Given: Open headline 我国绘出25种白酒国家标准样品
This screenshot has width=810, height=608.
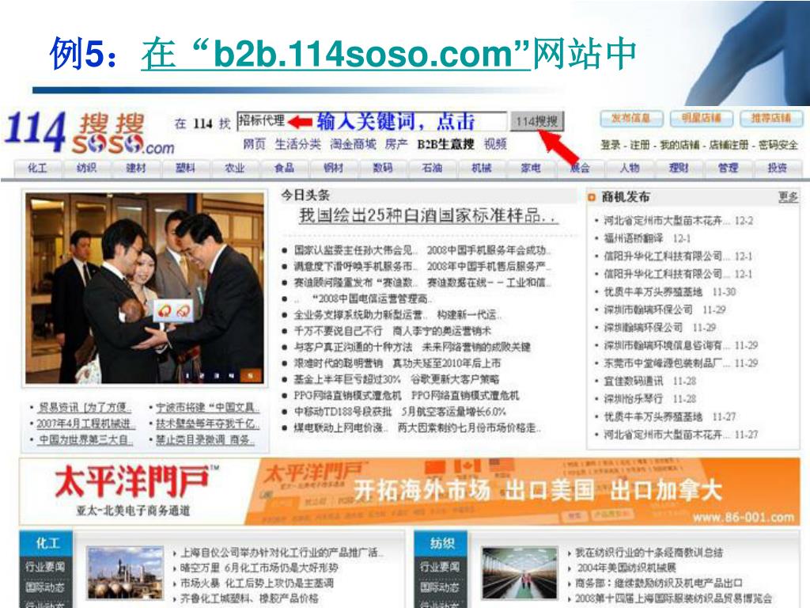Looking at the screenshot, I should click(428, 215).
